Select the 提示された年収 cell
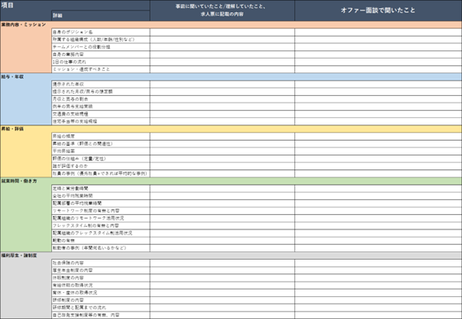The image size is (462, 319). point(100,84)
